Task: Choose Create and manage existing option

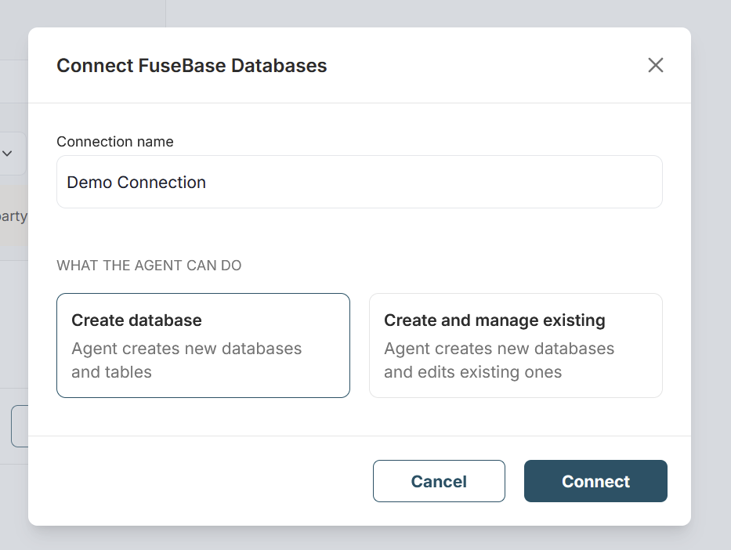Action: tap(516, 345)
